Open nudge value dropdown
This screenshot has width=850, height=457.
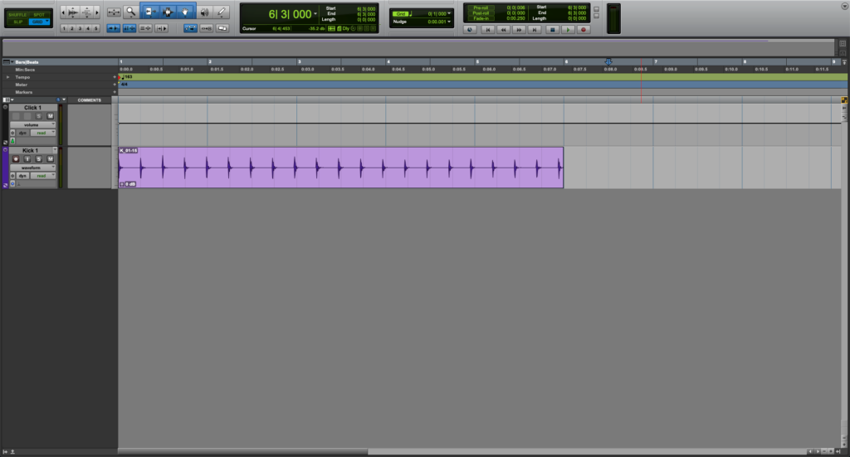[x=449, y=22]
